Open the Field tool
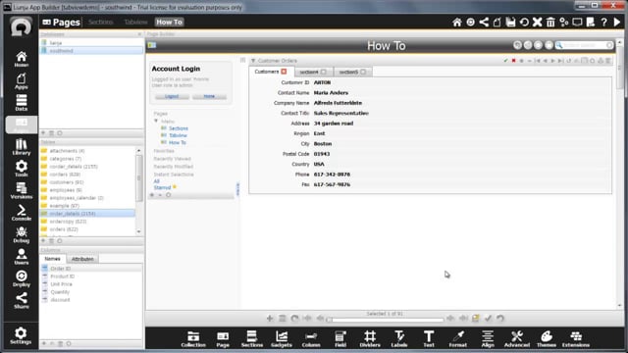The image size is (628, 353). [x=340, y=339]
